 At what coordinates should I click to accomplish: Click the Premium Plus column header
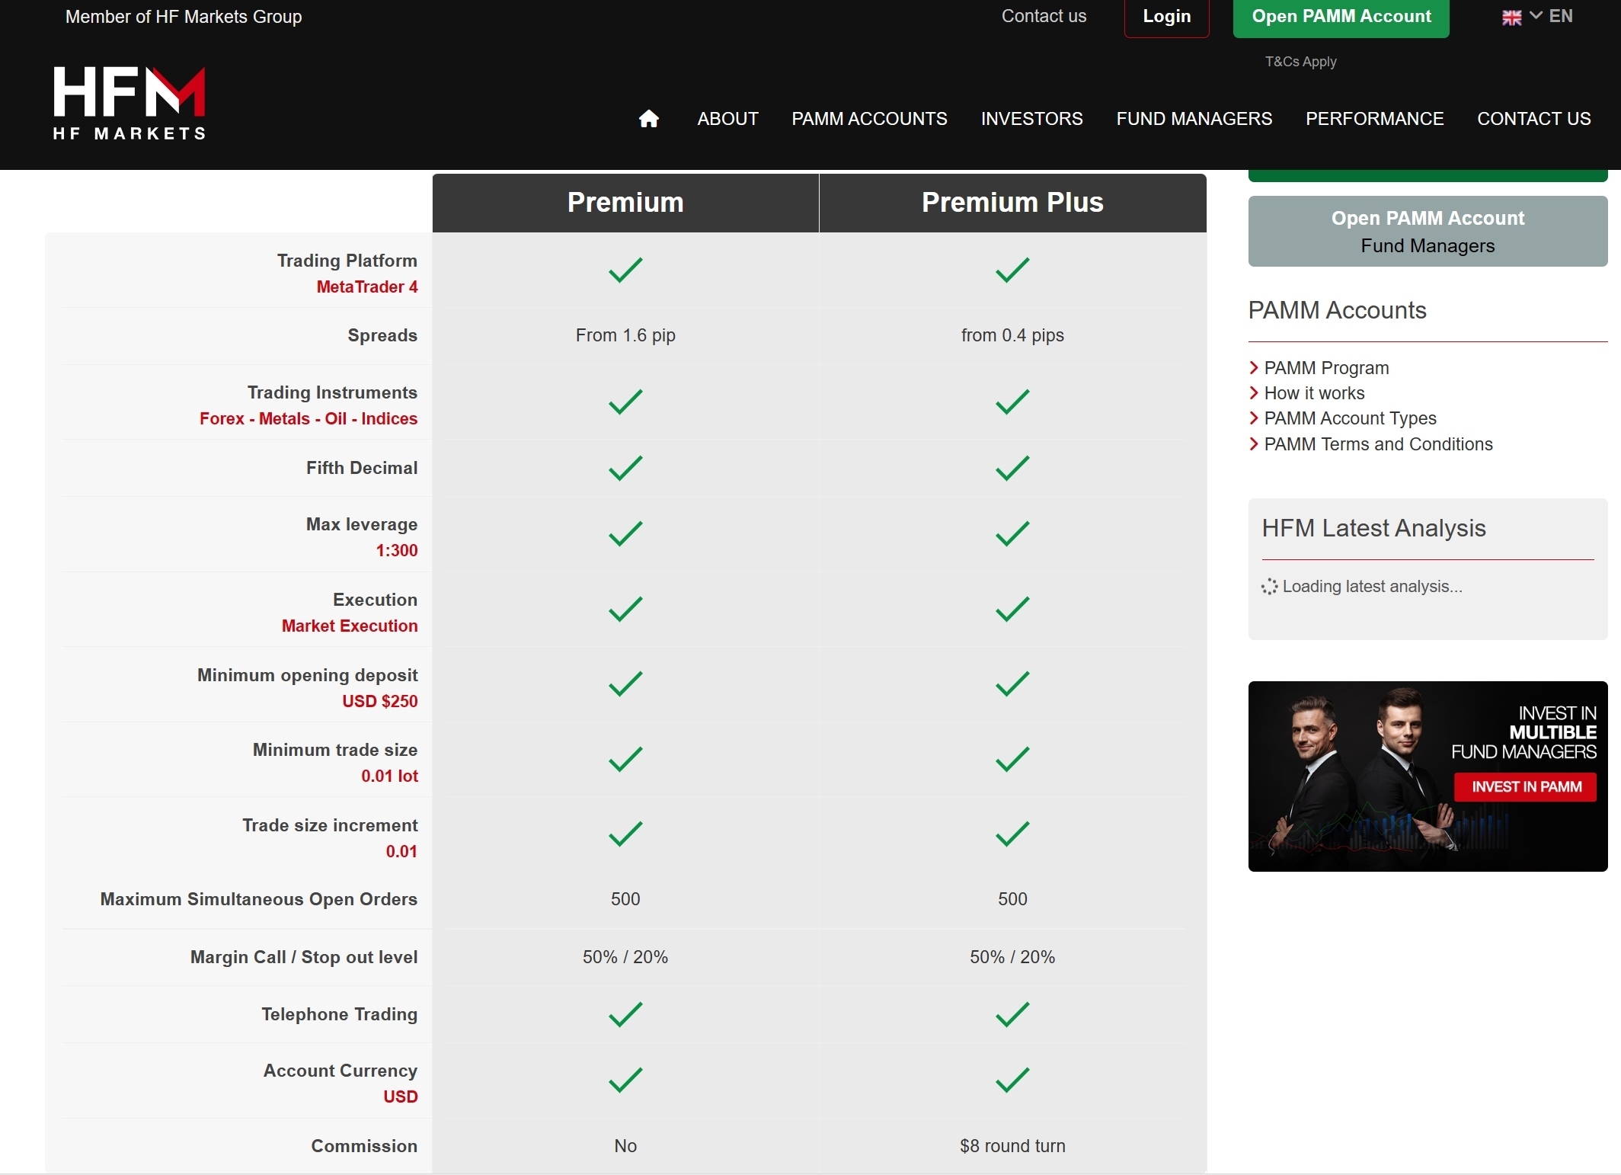[x=1012, y=203]
